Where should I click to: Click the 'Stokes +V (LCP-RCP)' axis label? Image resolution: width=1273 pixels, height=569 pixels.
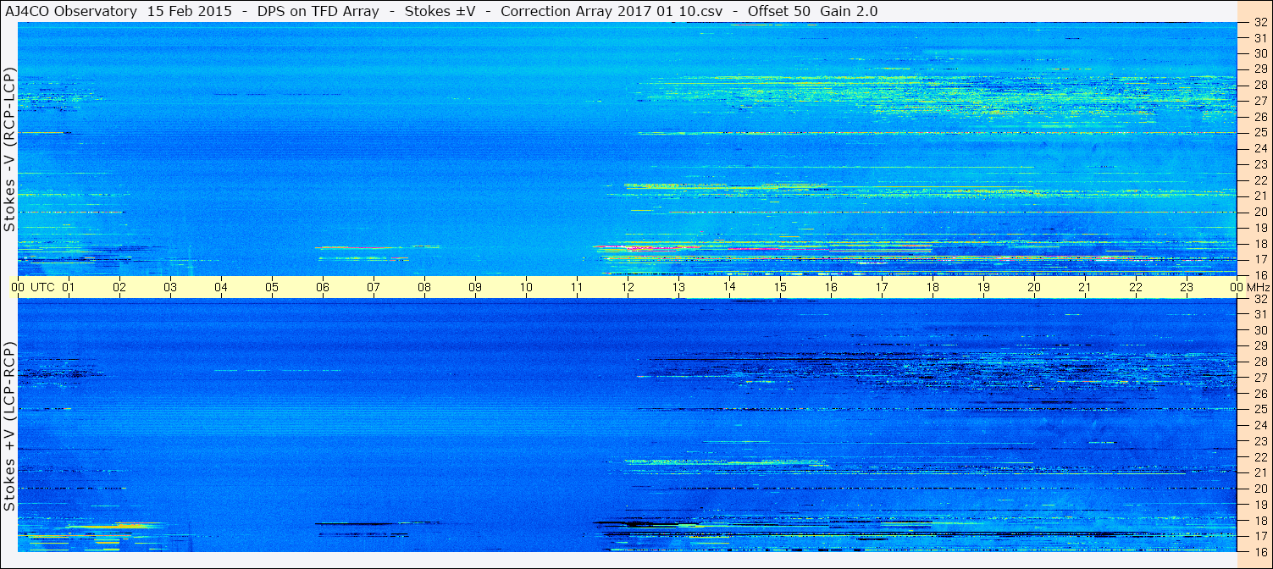pyautogui.click(x=9, y=426)
